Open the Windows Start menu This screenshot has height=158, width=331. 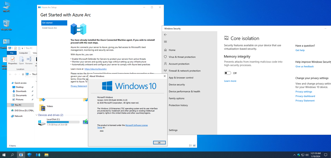tap(4, 155)
